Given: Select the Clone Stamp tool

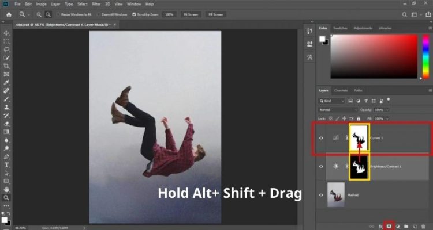Looking at the screenshot, I should tap(6, 108).
